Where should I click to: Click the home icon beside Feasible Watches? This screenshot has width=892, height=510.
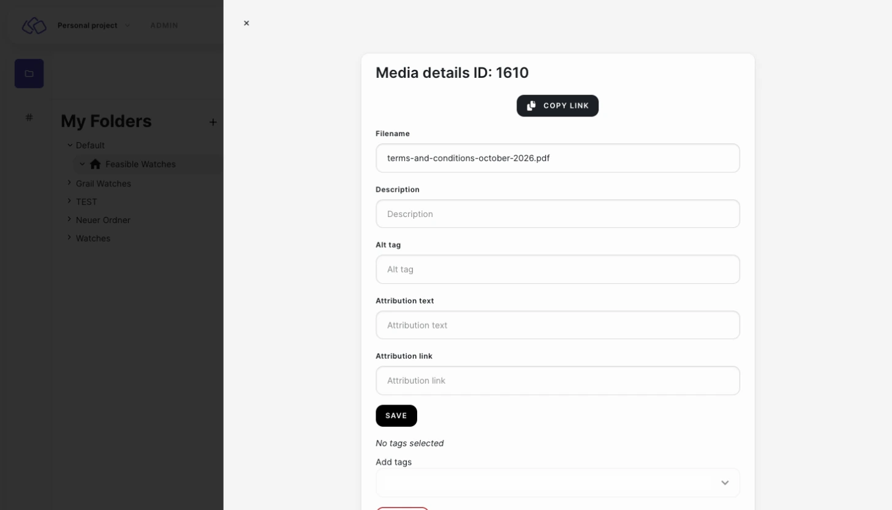coord(95,164)
